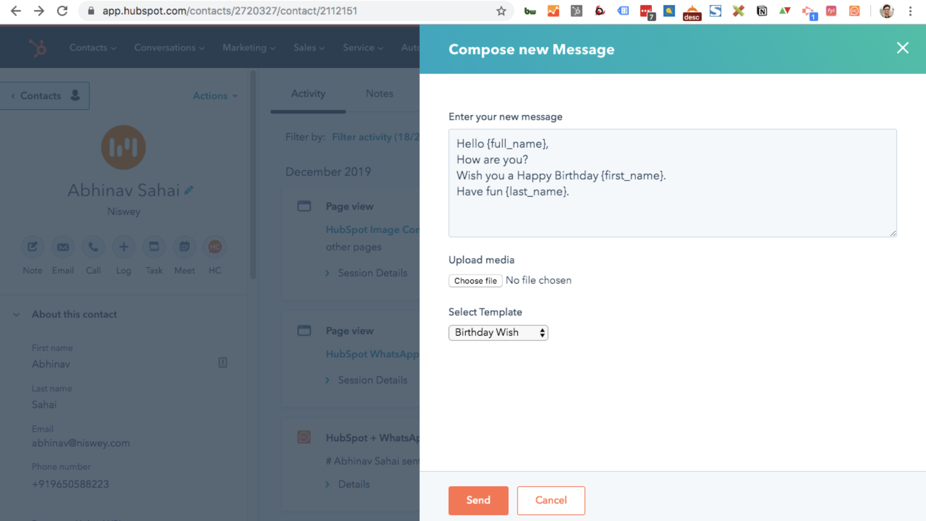Click the Call icon
Image resolution: width=926 pixels, height=521 pixels.
tap(93, 246)
